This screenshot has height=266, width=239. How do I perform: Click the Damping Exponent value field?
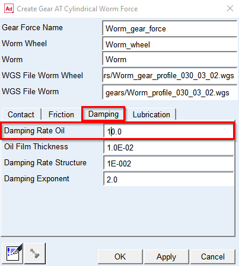[168, 180]
